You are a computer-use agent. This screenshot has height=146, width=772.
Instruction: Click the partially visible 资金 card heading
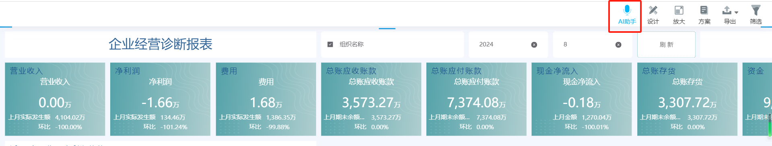tap(755, 71)
